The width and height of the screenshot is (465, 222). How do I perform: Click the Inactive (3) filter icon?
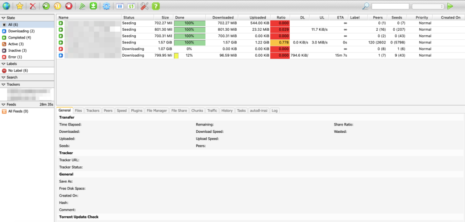4,51
